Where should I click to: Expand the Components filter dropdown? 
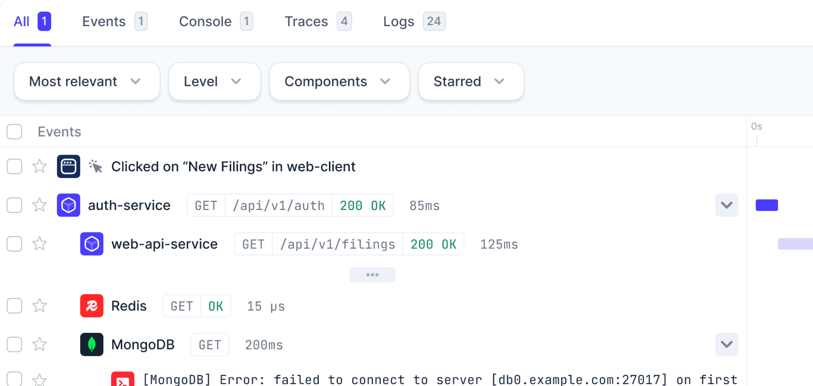coord(337,81)
